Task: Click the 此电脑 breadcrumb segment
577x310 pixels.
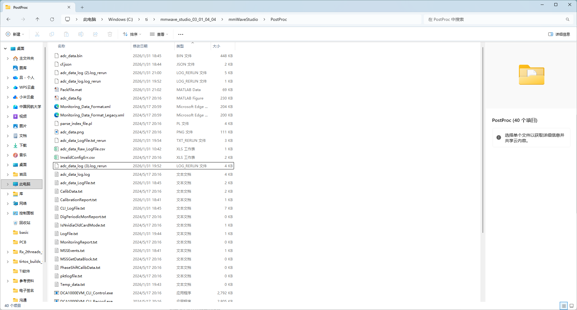Action: click(x=90, y=19)
